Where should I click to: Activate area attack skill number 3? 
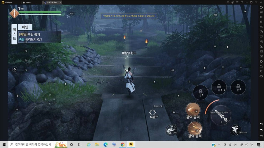click(x=193, y=109)
